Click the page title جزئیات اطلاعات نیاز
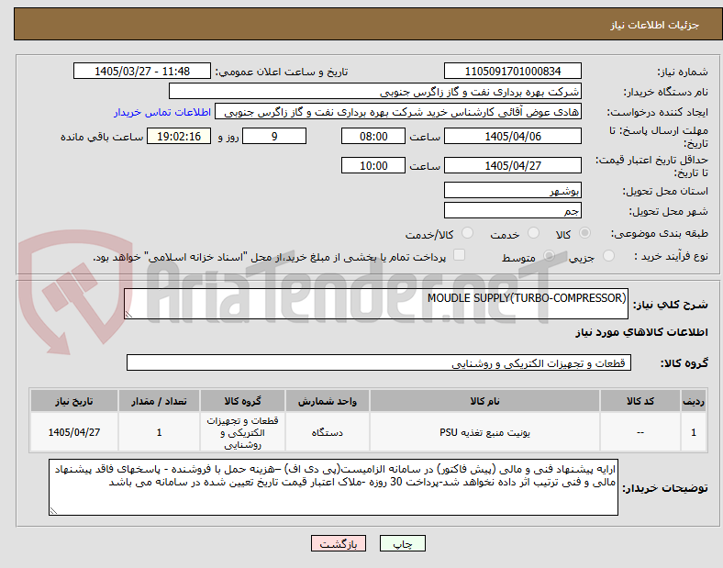Image resolution: width=723 pixels, height=568 pixels. pos(655,25)
